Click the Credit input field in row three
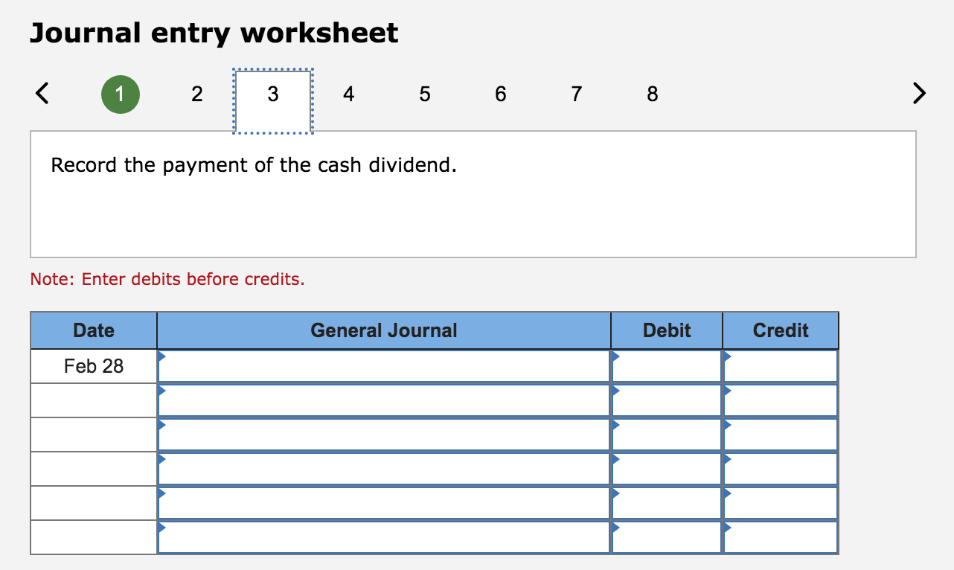The image size is (954, 570). tap(780, 434)
